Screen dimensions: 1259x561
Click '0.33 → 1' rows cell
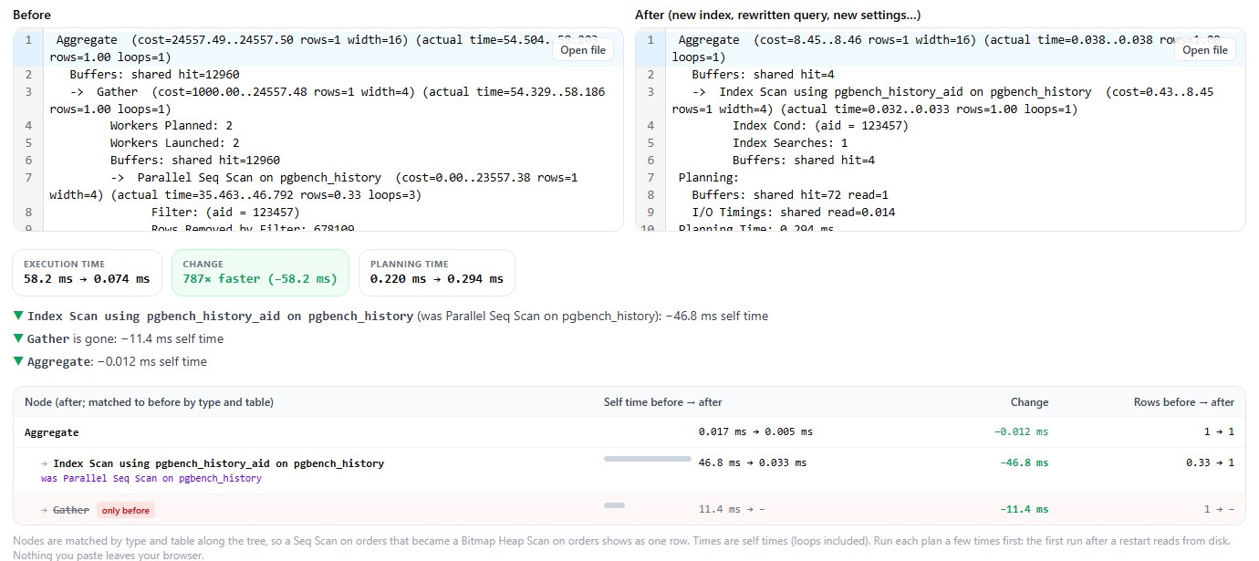tap(1210, 463)
